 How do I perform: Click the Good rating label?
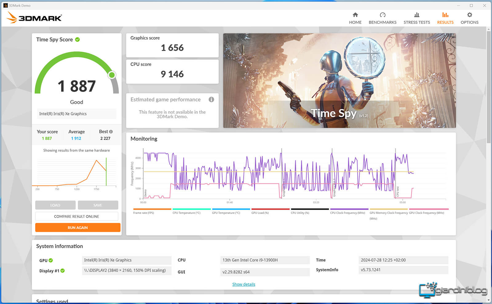click(77, 102)
